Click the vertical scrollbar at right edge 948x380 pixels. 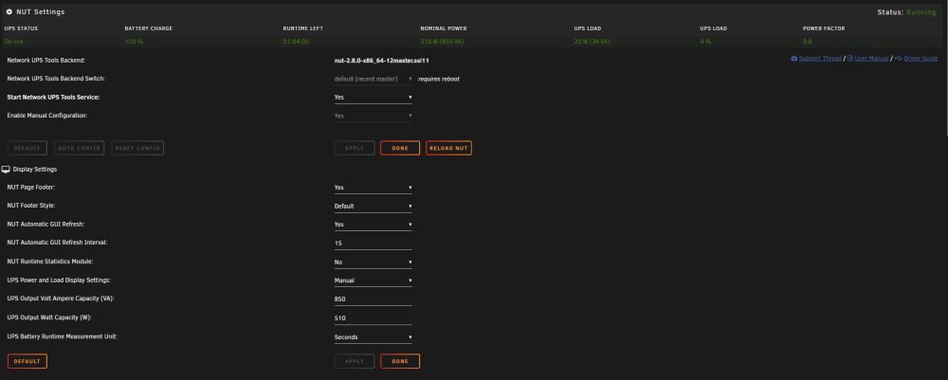pyautogui.click(x=945, y=66)
